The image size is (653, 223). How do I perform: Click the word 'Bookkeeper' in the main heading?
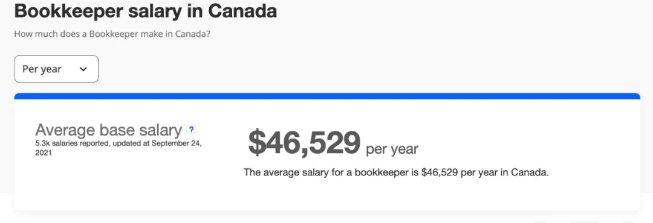[x=68, y=11]
